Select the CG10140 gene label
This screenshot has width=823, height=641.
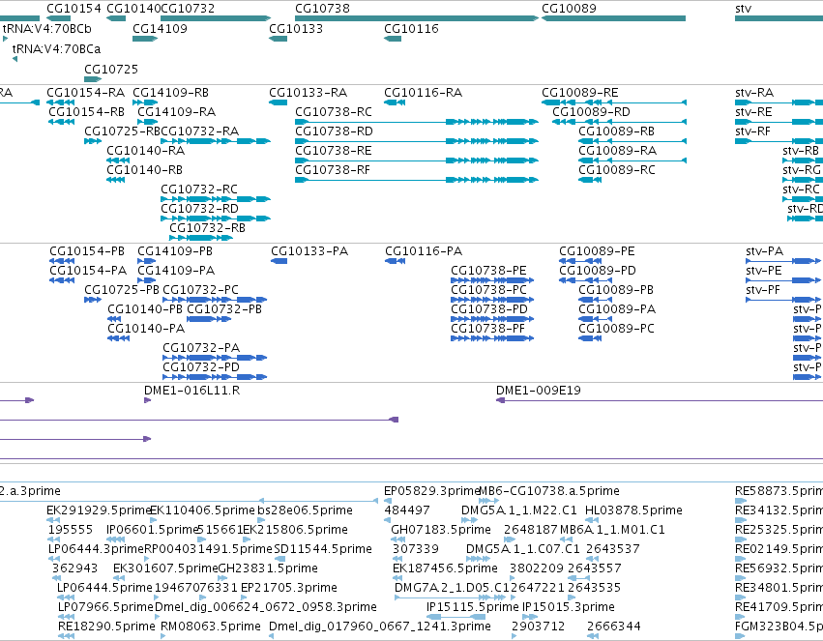tap(133, 9)
